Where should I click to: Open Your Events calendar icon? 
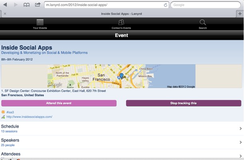pos(40,24)
